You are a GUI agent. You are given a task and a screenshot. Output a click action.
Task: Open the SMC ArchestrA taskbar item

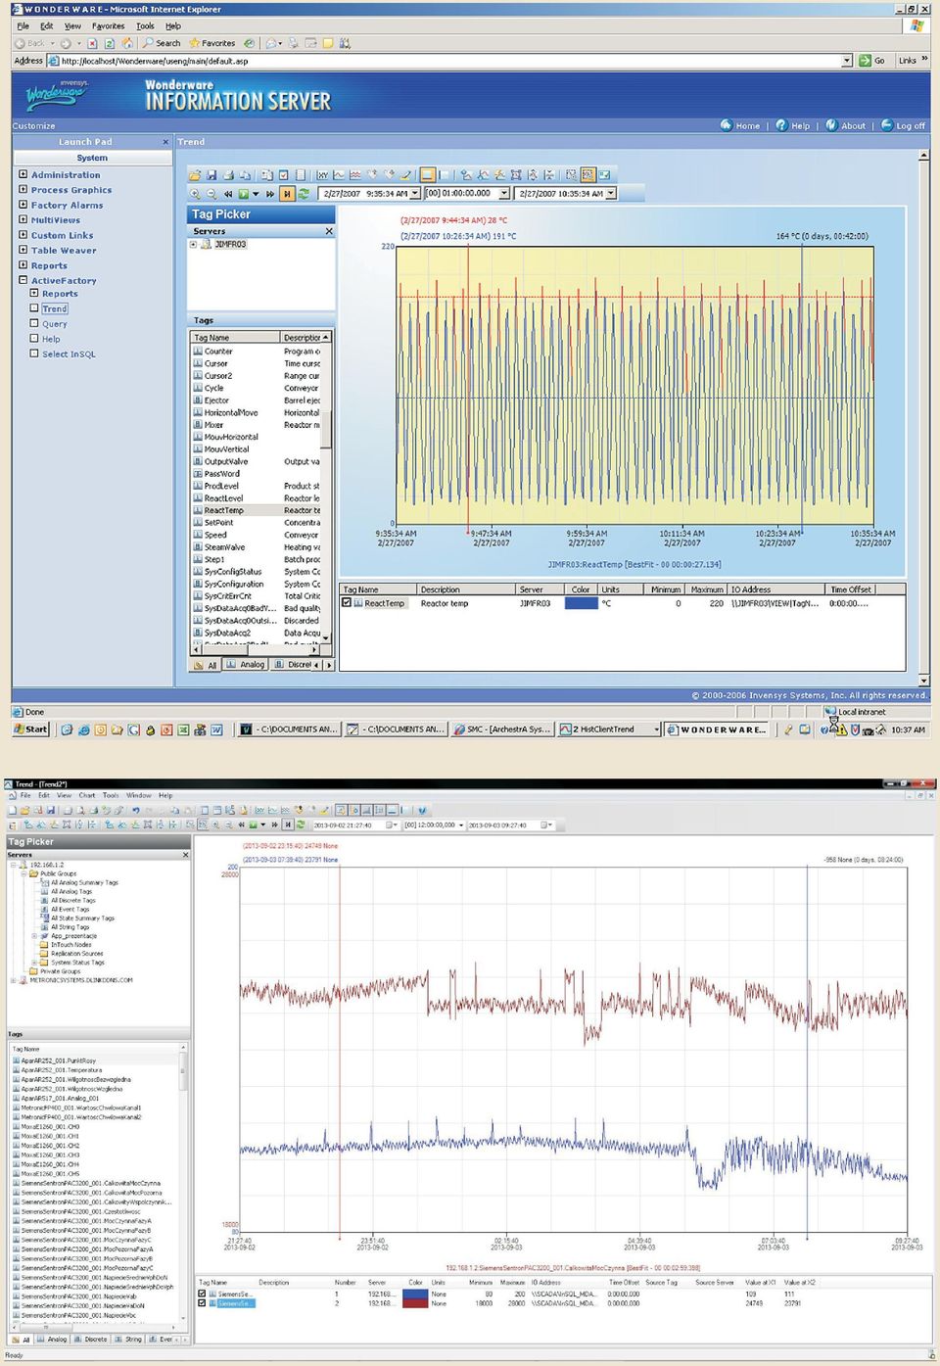[x=503, y=730]
